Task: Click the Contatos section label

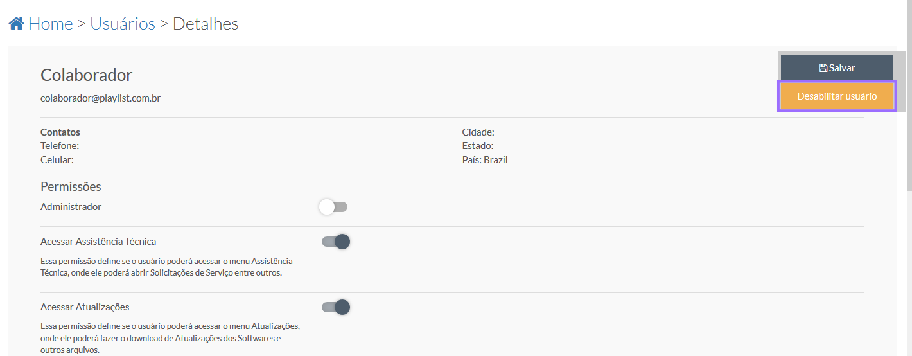Action: [x=60, y=132]
